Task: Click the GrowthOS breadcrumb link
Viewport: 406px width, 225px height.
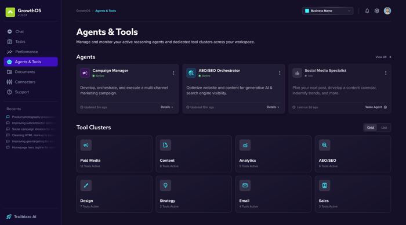Action: (x=83, y=11)
